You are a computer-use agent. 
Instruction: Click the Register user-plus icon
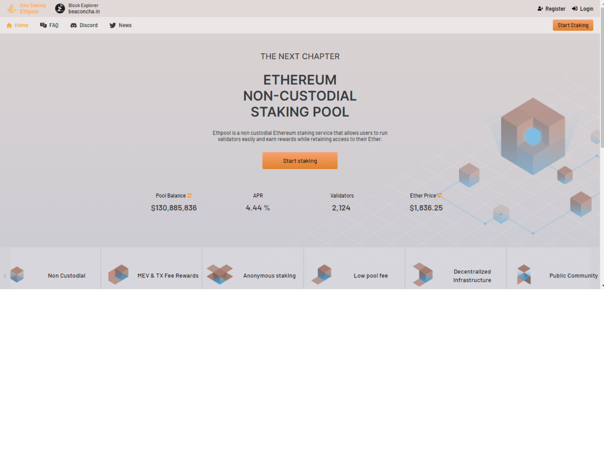[540, 9]
